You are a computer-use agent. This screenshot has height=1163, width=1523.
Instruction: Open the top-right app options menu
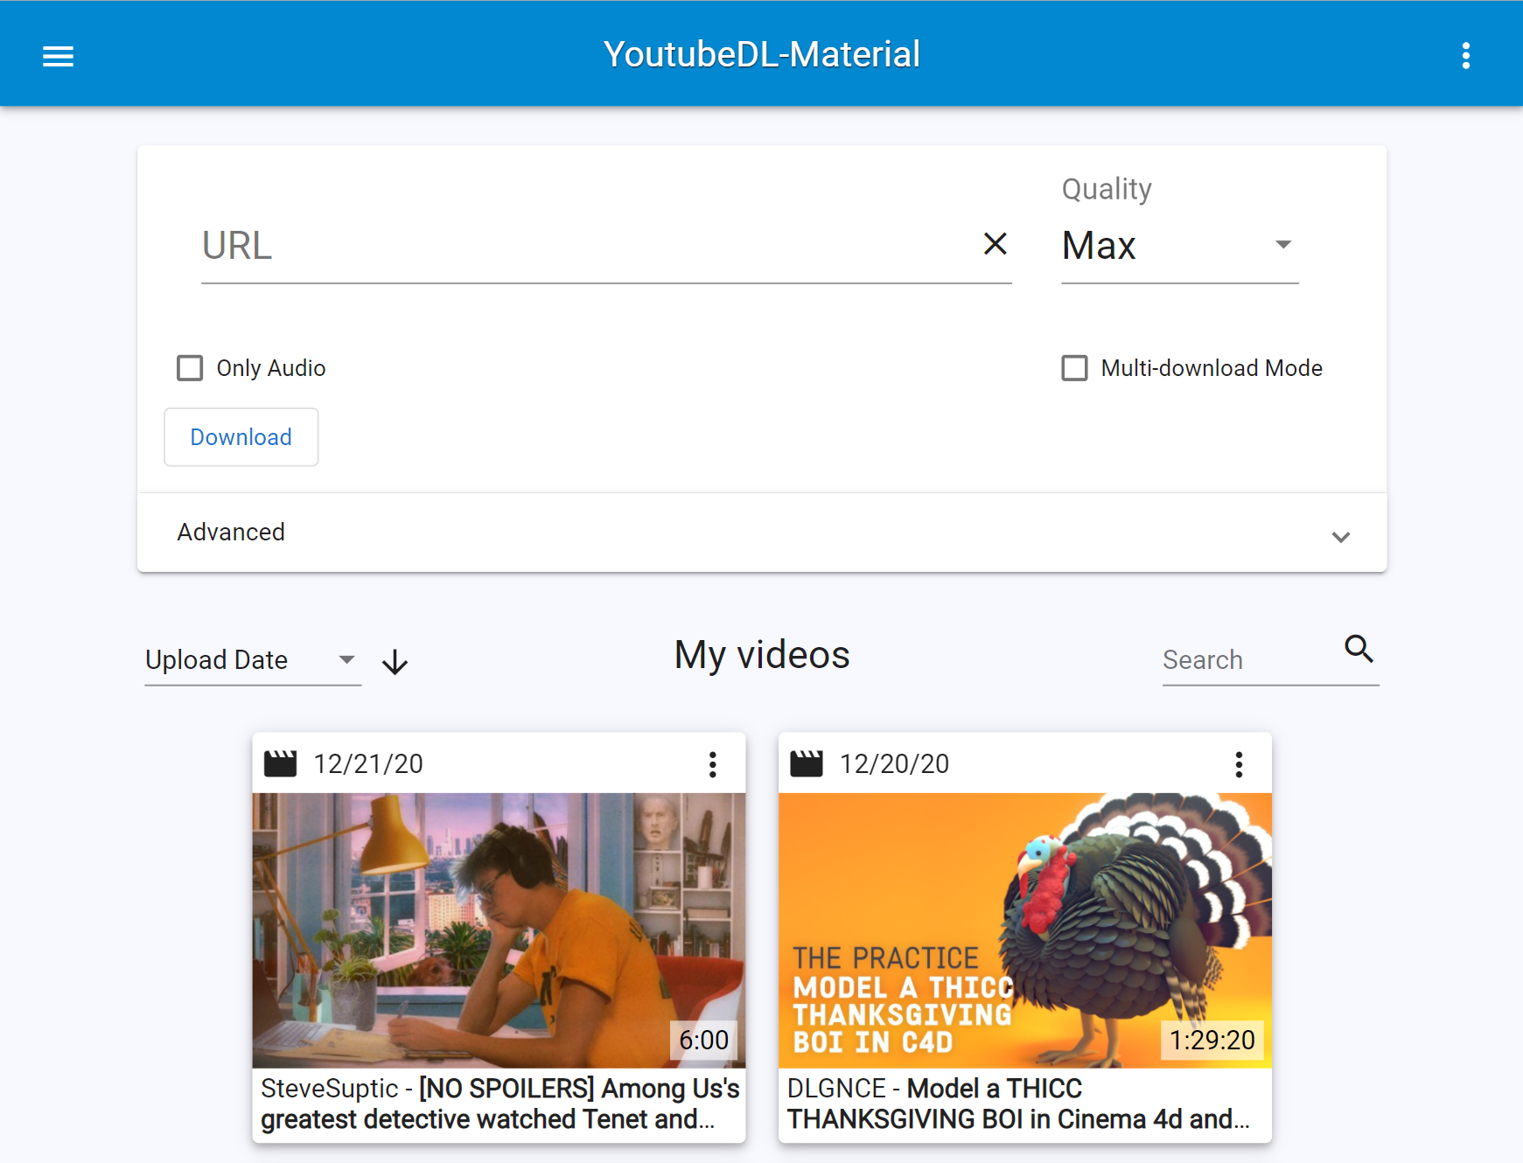point(1465,56)
